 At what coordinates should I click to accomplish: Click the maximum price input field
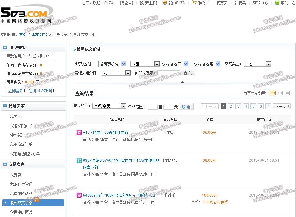pyautogui.click(x=168, y=107)
